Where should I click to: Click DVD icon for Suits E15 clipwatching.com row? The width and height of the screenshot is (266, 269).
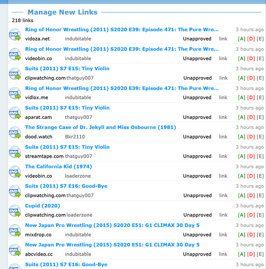[x=15, y=74]
